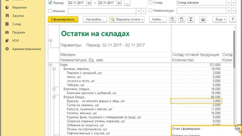
Task: Open the Магазин dropdown list
Action: 138,11
